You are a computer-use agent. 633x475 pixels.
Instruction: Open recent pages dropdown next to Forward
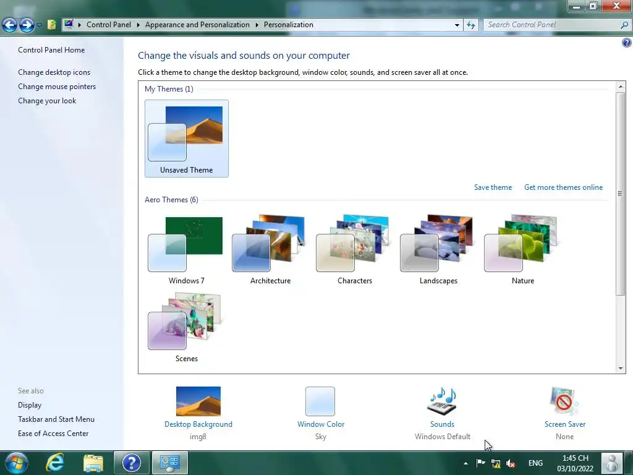[x=39, y=25]
